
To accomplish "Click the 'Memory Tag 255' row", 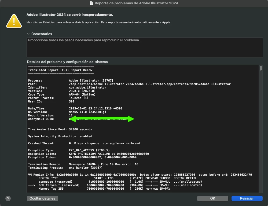I will pyautogui.click(x=104, y=189).
